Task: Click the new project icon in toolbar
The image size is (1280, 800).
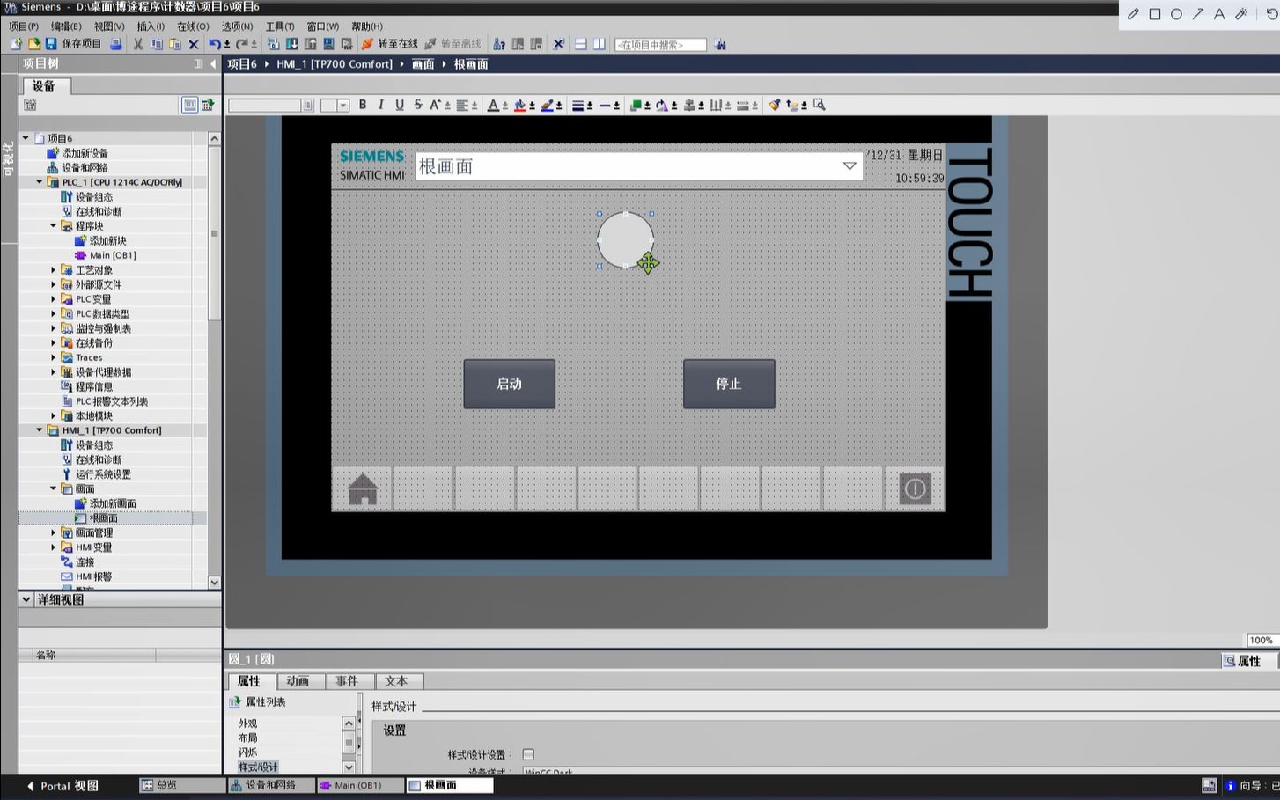Action: coord(16,44)
